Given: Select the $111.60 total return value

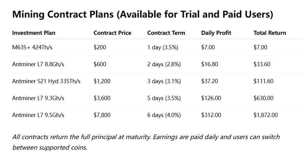Looking at the screenshot, I should [x=263, y=81].
